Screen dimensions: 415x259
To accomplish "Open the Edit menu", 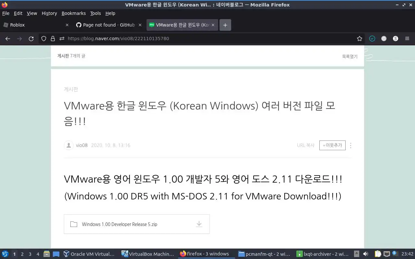I will click(18, 13).
